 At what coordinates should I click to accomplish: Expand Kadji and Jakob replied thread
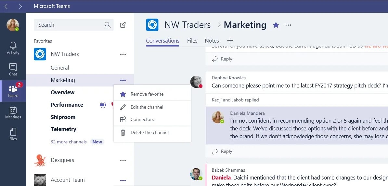pyautogui.click(x=235, y=100)
